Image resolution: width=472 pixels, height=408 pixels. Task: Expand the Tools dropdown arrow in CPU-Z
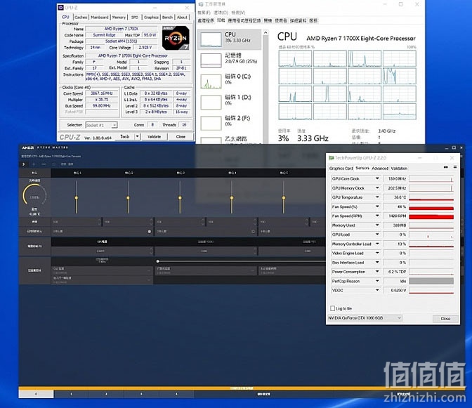(137, 137)
